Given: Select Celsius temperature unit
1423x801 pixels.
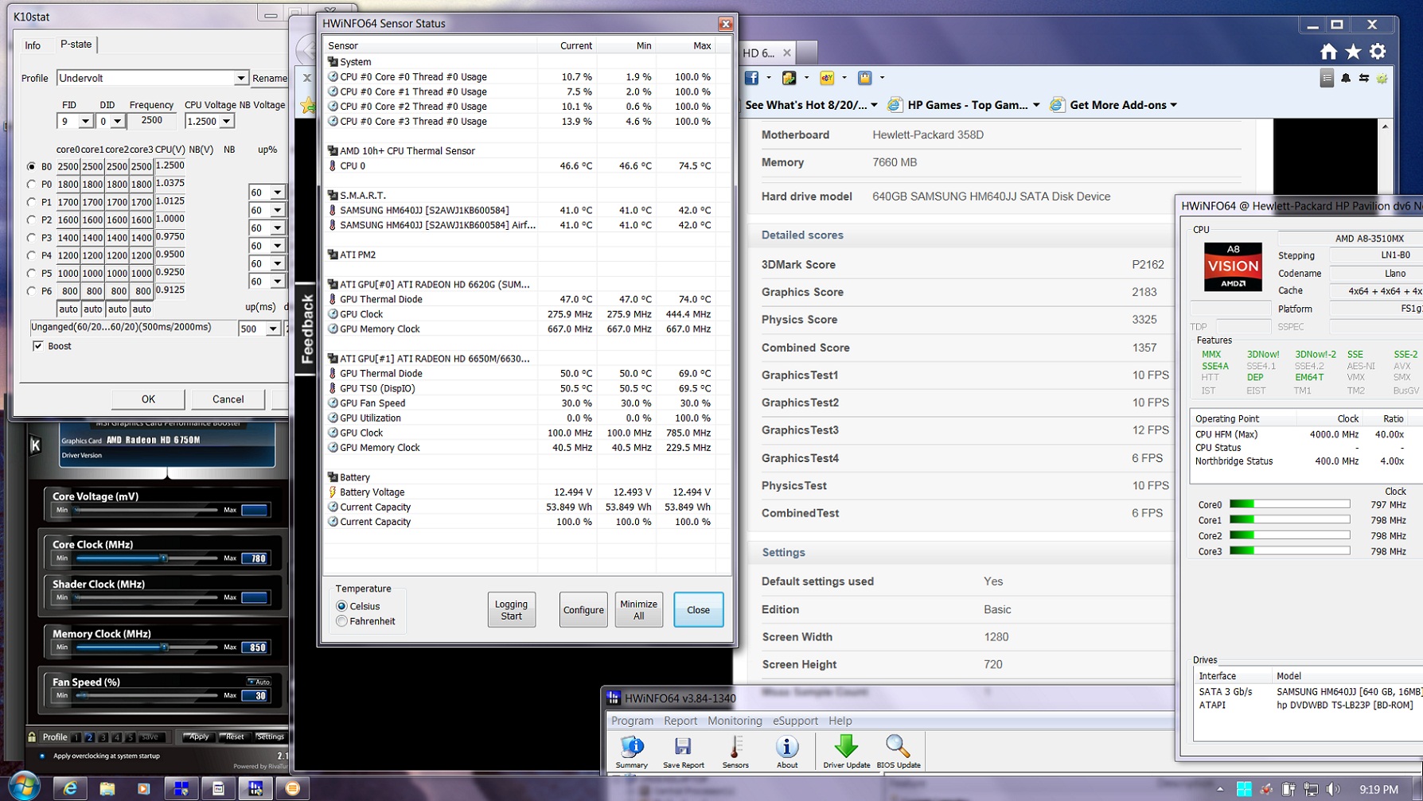Looking at the screenshot, I should 341,606.
